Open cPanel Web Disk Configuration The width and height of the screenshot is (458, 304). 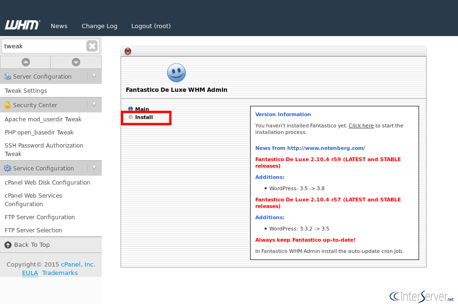(x=47, y=183)
